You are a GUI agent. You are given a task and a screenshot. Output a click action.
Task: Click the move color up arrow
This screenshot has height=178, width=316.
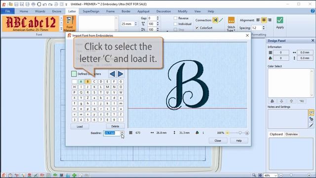coord(291,101)
